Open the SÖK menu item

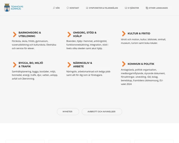pos(56,8)
